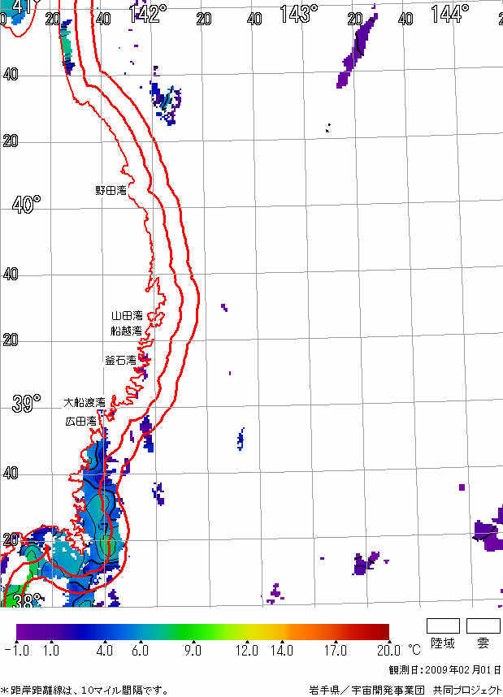Click the 20.0 scale value

(388, 651)
